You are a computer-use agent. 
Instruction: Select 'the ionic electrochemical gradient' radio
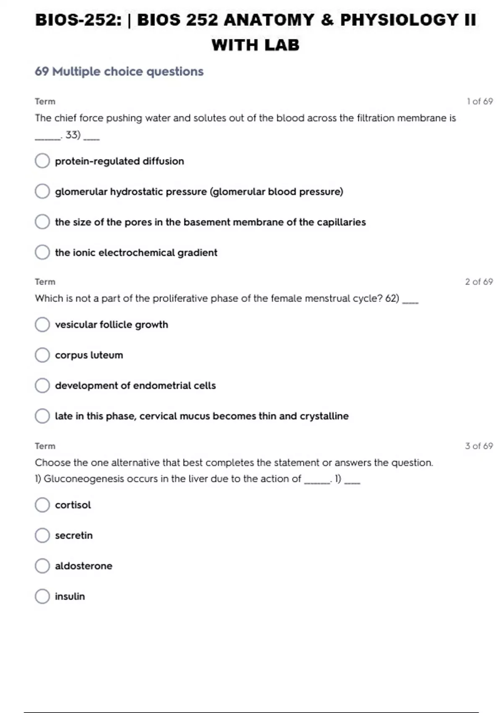click(x=42, y=252)
